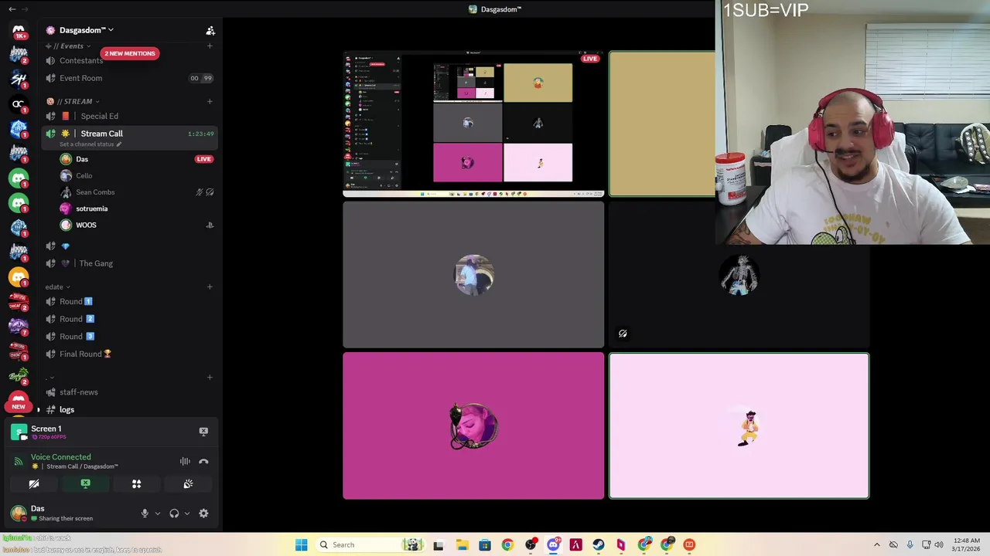The width and height of the screenshot is (990, 556).
Task: Click the invite people icon beside server name
Action: 210,30
